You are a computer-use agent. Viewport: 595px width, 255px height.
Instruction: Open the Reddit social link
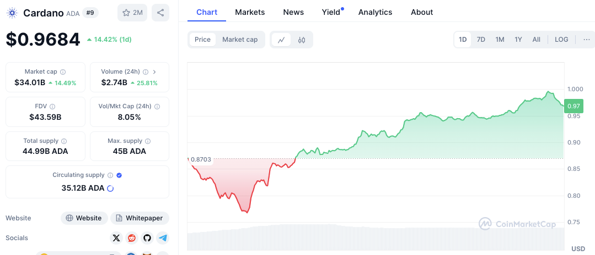coord(132,238)
